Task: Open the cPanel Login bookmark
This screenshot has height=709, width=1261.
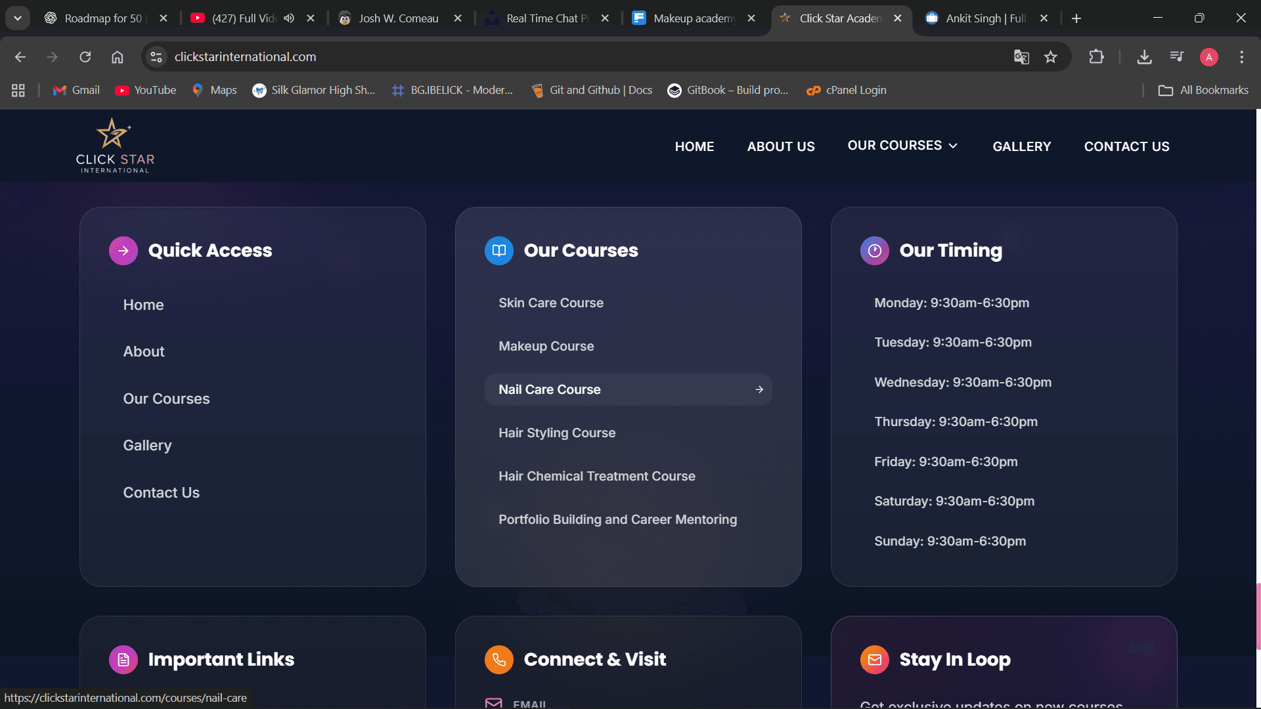Action: point(847,91)
